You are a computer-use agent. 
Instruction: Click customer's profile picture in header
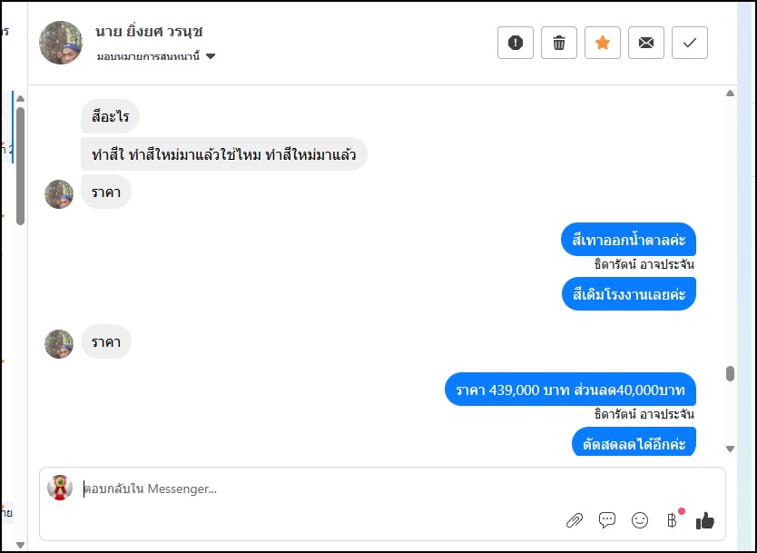pos(62,43)
